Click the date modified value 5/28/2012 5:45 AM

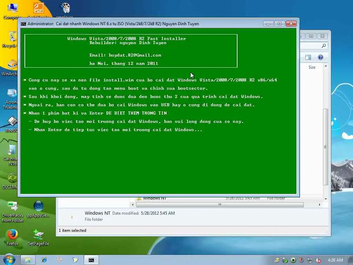coord(158,213)
